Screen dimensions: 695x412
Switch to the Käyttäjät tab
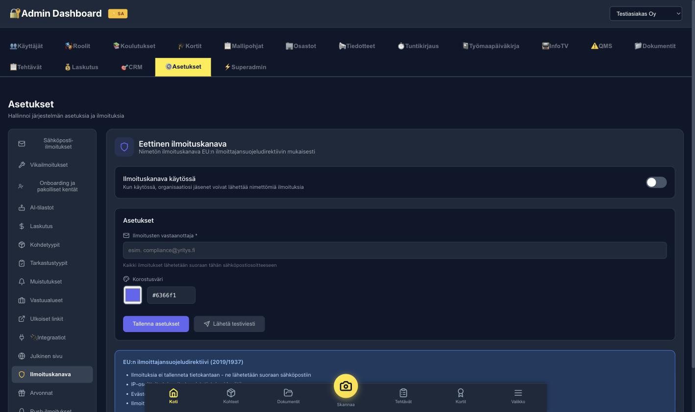tap(26, 46)
